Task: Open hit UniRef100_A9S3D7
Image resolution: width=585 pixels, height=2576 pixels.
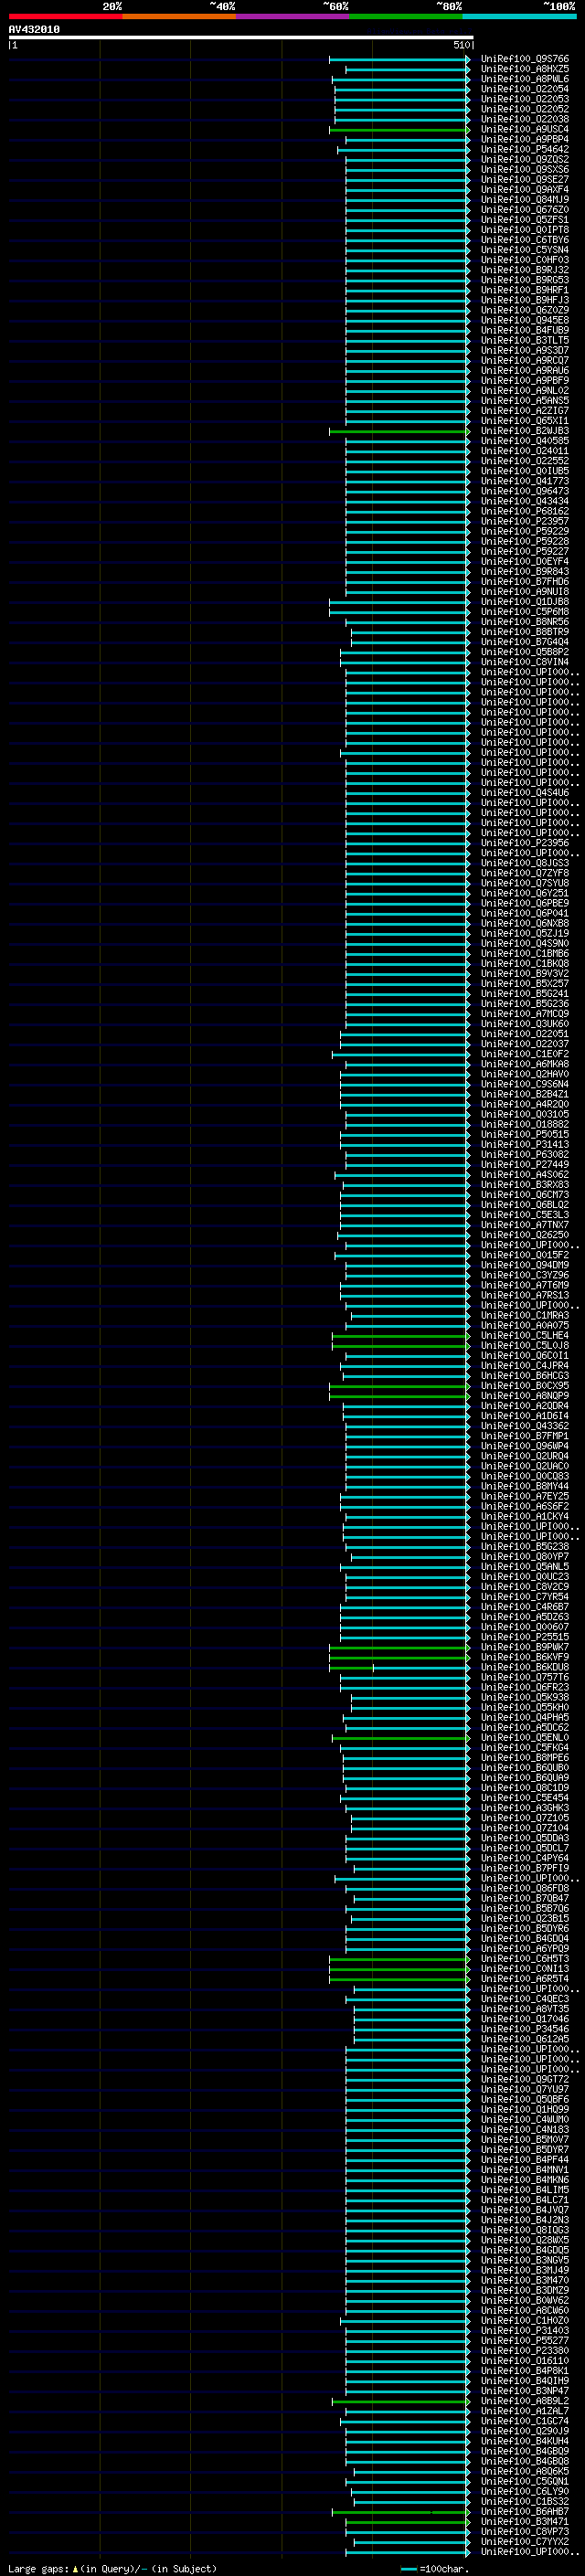Action: tap(524, 351)
